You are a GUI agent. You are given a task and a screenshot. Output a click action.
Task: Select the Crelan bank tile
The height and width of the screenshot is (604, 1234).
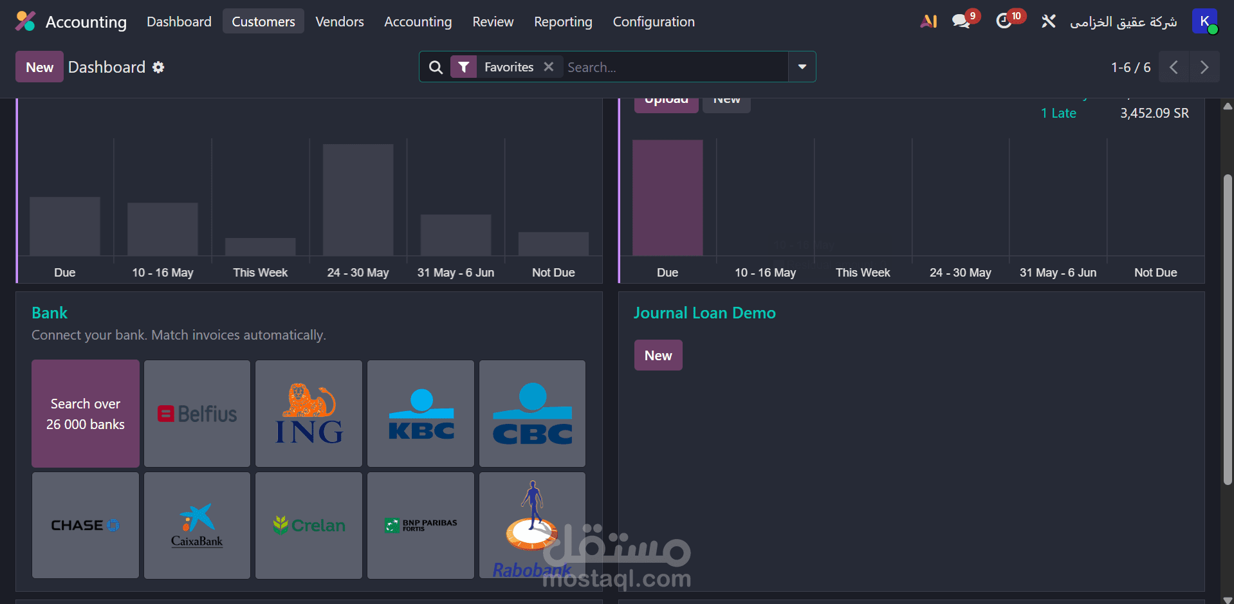coord(309,526)
